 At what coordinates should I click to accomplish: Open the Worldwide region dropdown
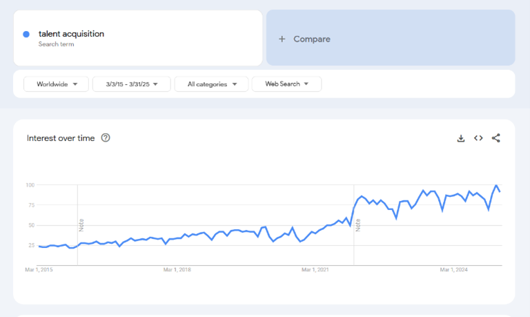coord(56,84)
